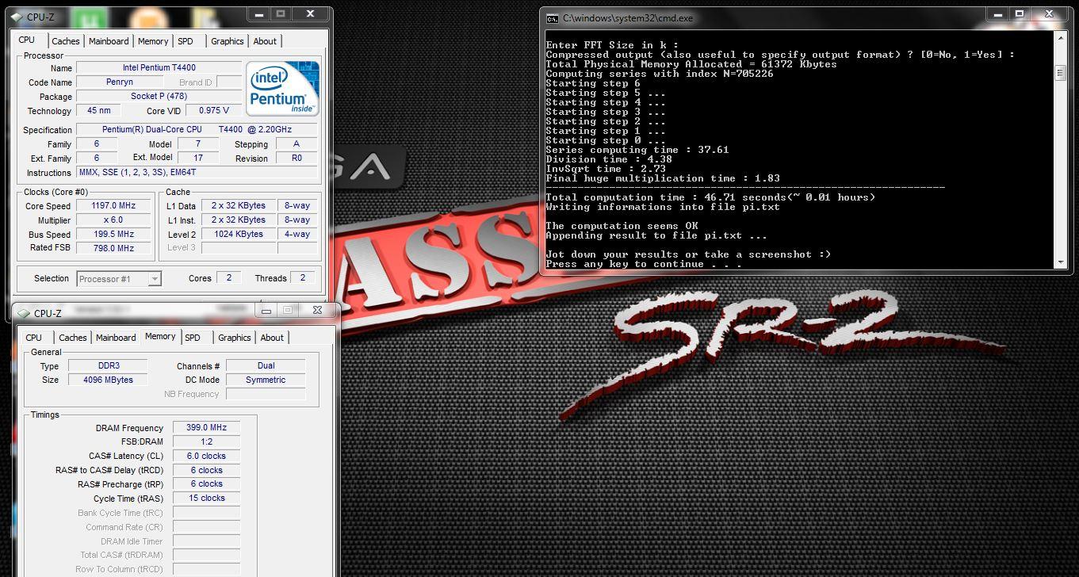1079x577 pixels.
Task: Minimize the top CPU-Z window
Action: tap(258, 13)
